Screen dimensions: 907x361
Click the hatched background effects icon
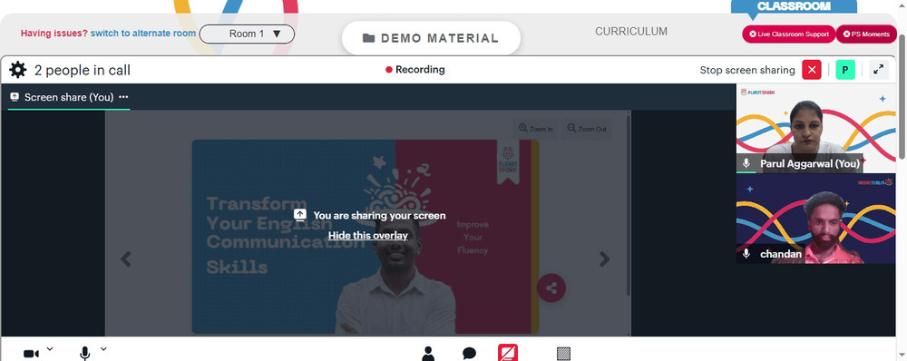click(563, 354)
